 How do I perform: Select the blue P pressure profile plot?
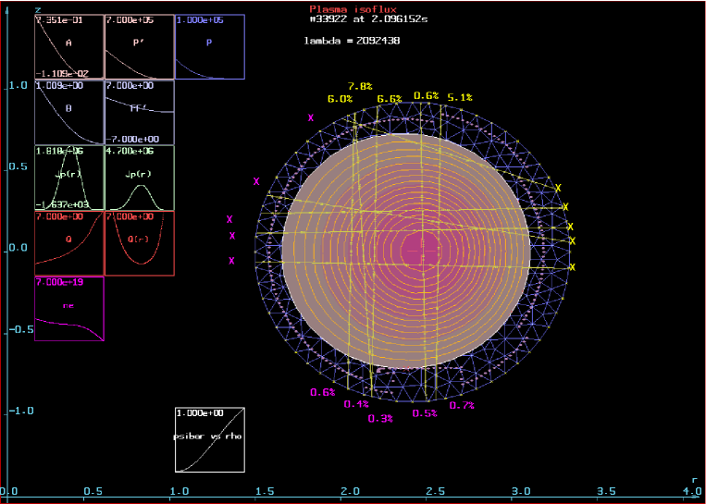click(x=209, y=47)
